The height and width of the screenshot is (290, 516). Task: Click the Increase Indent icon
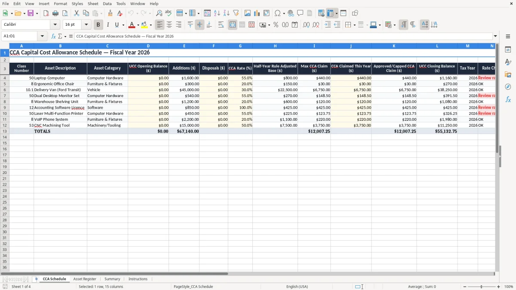tap(328, 25)
